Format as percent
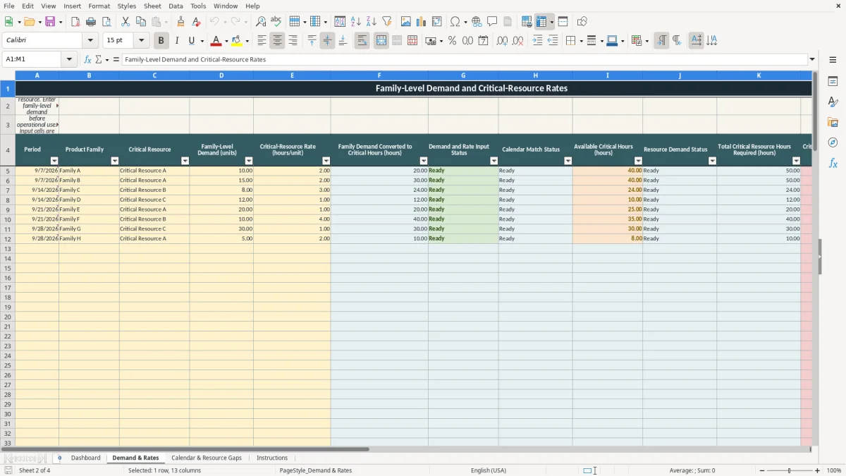This screenshot has height=476, width=846. click(x=452, y=41)
